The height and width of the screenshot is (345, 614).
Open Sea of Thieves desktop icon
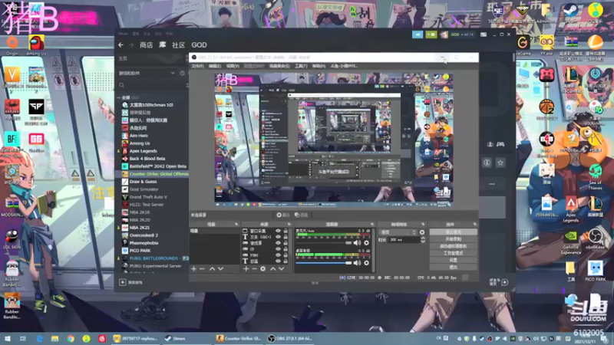595,177
